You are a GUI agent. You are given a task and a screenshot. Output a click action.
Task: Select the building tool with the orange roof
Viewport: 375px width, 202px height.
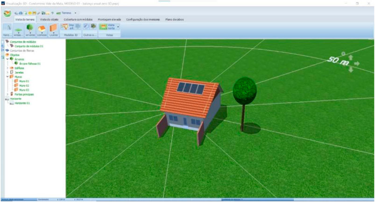42,30
